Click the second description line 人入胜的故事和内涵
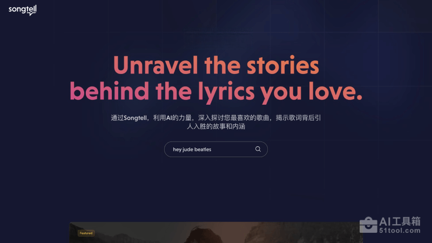The height and width of the screenshot is (243, 432). click(x=216, y=126)
